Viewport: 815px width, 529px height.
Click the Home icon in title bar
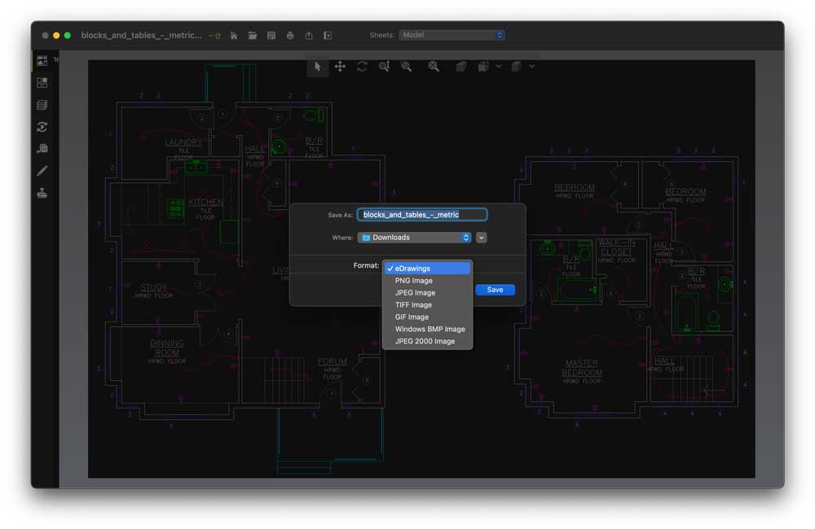(x=234, y=36)
